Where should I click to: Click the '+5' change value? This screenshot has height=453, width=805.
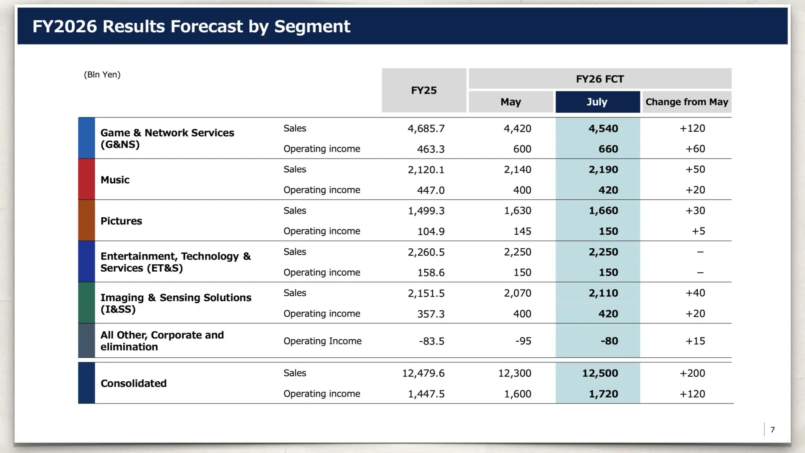(x=699, y=231)
